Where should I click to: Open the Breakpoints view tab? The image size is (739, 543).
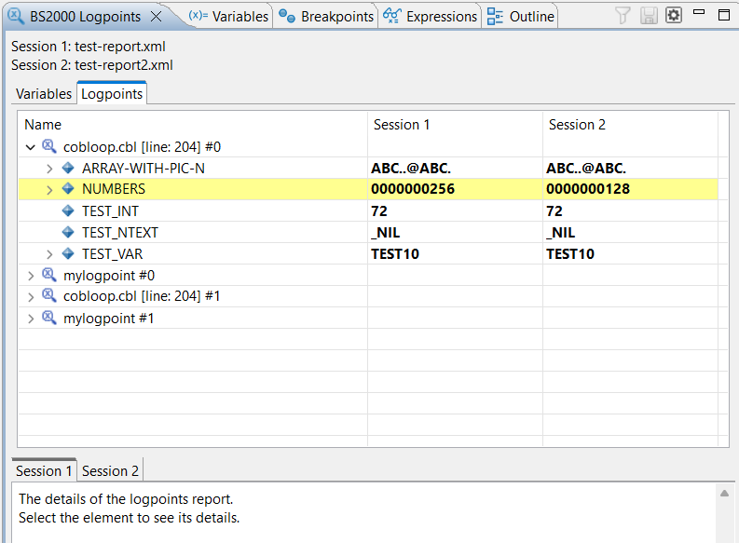tap(326, 17)
